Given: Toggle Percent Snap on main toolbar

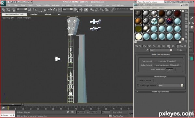Looking at the screenshot, I should click(102, 9).
